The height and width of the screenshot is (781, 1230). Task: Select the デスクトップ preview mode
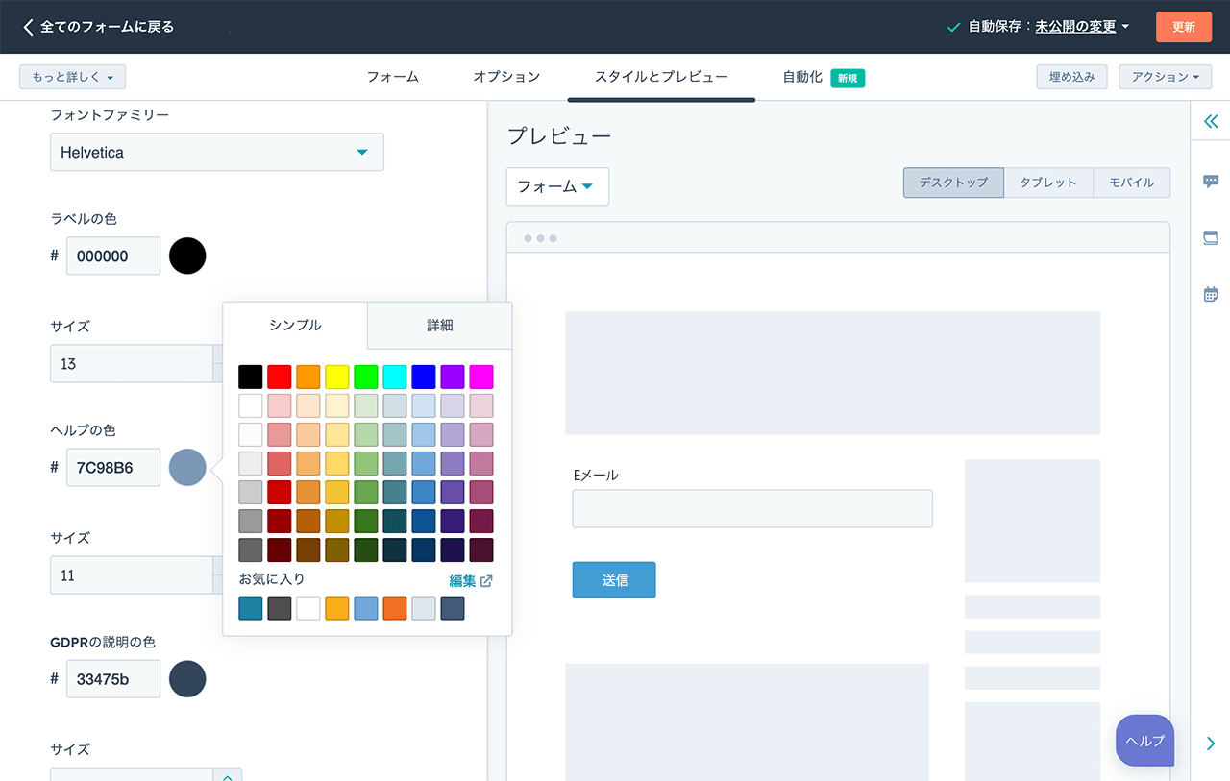[x=952, y=183]
